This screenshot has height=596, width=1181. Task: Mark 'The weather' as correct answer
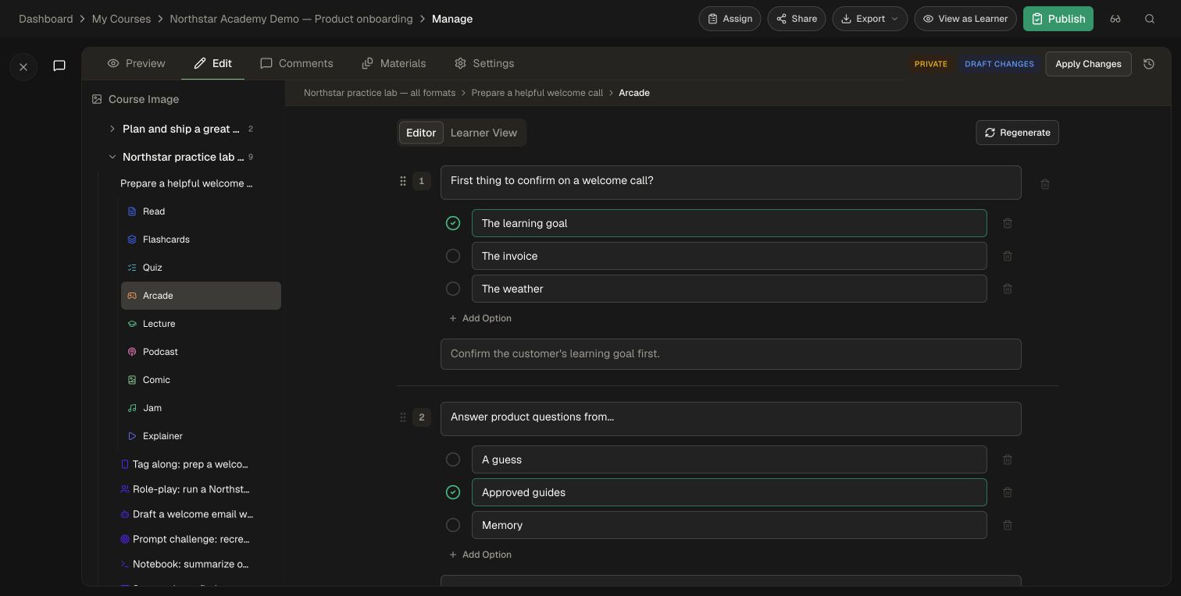click(x=453, y=289)
